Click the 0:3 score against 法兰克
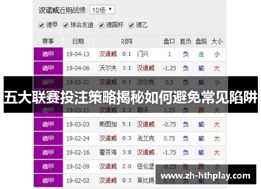 [127, 138]
